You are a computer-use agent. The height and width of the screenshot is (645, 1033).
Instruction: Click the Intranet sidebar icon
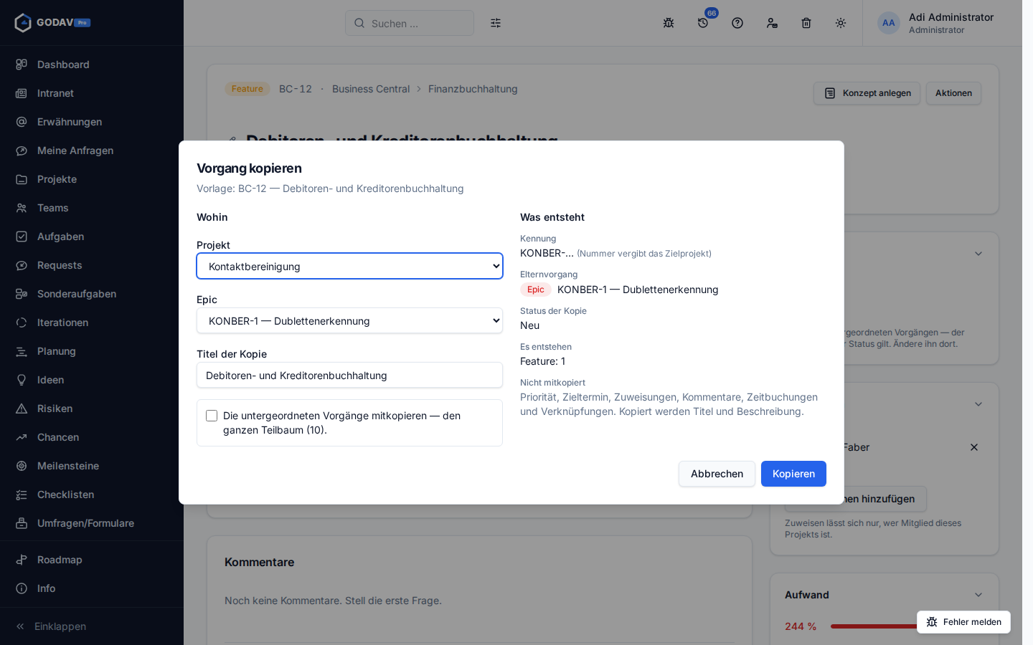click(x=22, y=93)
